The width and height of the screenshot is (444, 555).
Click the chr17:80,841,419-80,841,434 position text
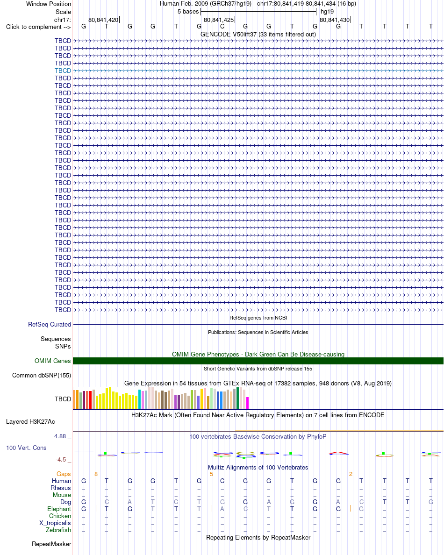pos(307,4)
